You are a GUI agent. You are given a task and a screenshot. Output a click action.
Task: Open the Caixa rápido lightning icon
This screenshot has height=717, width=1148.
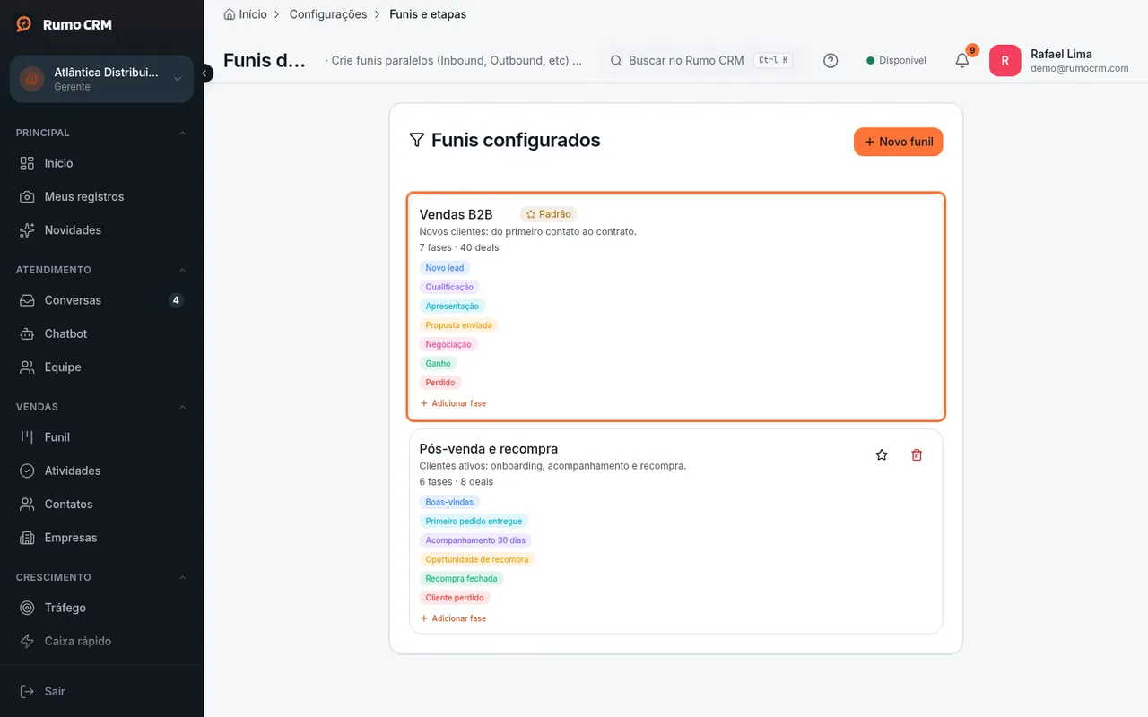point(28,641)
